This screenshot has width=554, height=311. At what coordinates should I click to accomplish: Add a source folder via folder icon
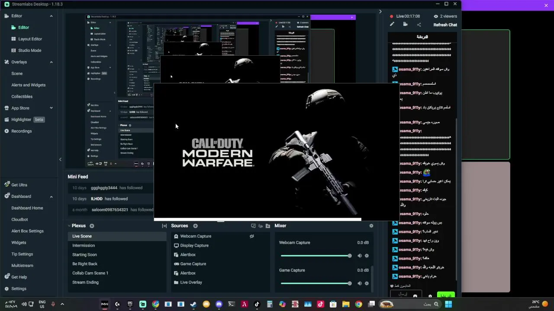pyautogui.click(x=268, y=226)
